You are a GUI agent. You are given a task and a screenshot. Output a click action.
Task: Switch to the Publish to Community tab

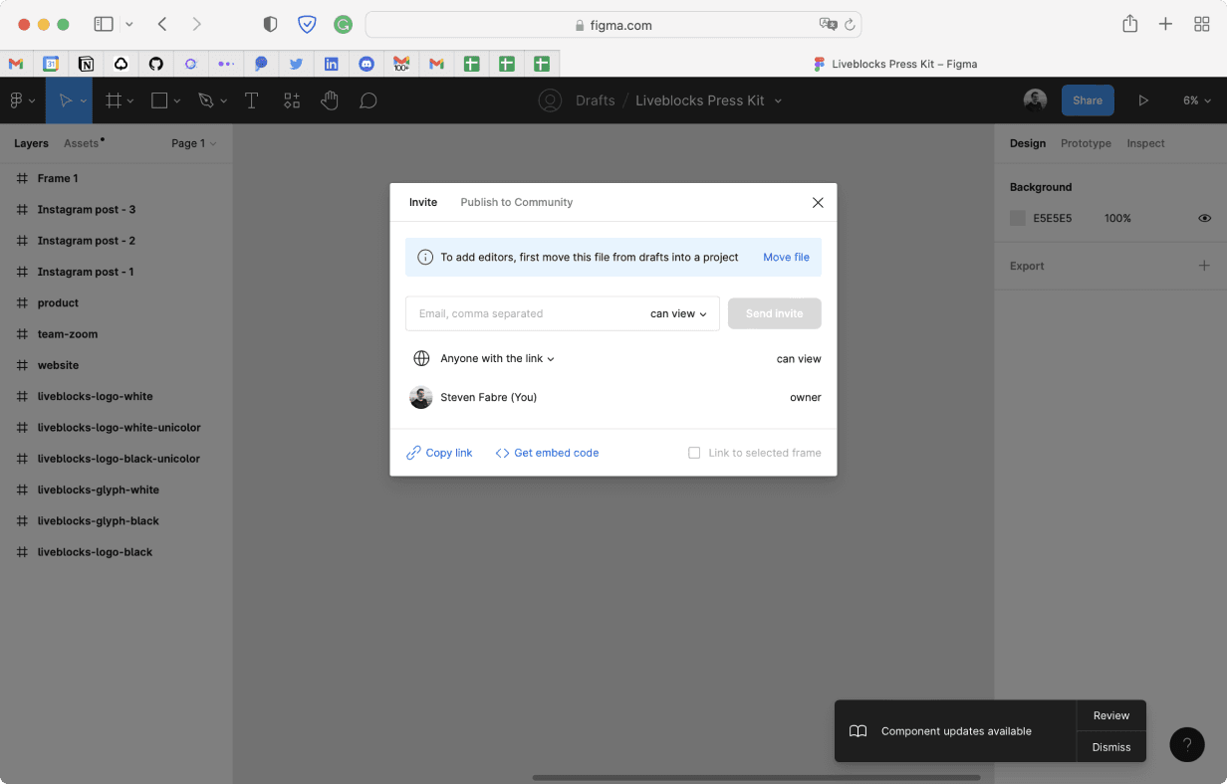click(x=516, y=202)
